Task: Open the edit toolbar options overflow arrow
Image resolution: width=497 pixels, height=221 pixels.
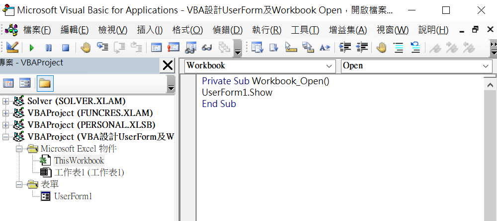Action: [x=493, y=48]
